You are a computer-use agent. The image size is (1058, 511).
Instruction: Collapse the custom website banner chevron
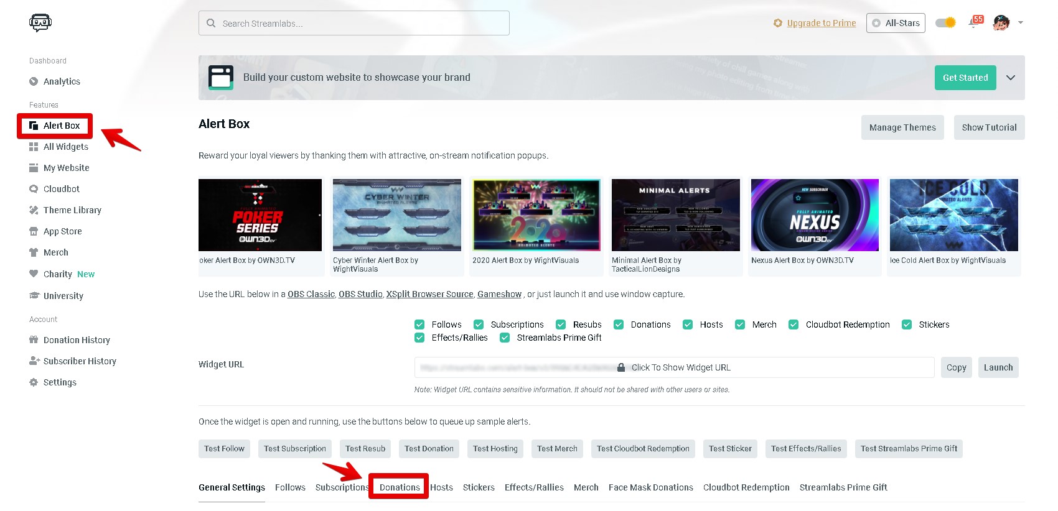pyautogui.click(x=1011, y=78)
